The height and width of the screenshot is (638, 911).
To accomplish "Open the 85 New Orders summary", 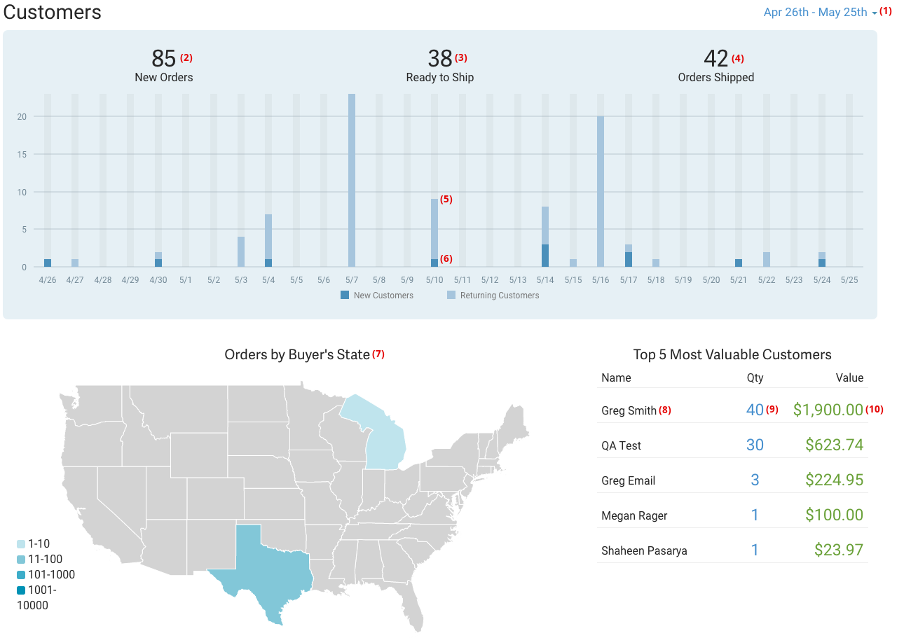I will pos(163,67).
